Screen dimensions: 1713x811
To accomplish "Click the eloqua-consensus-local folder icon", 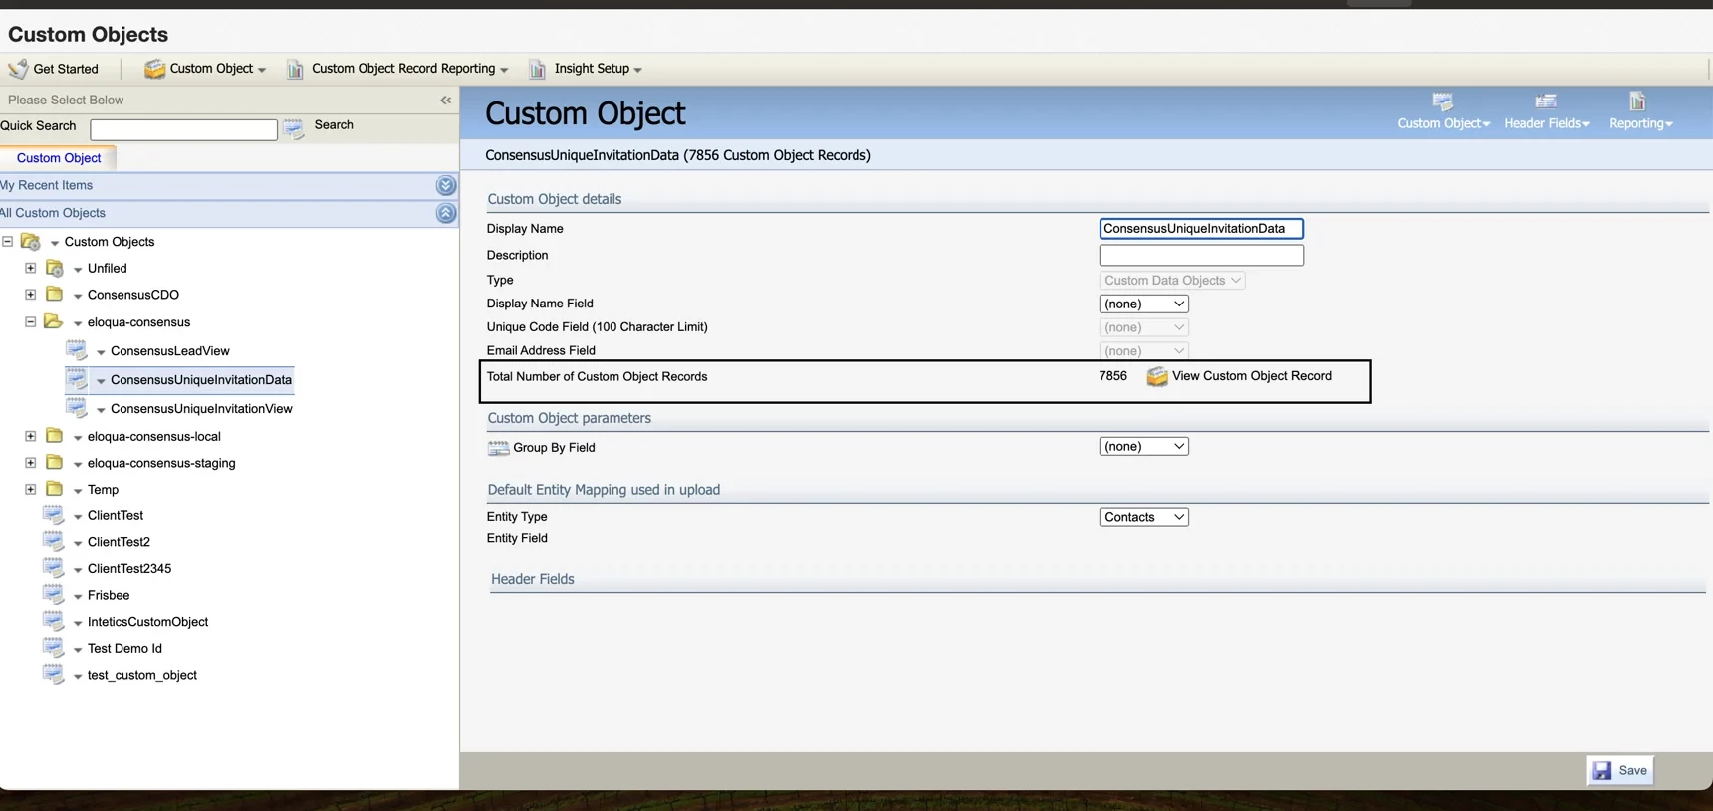I will 55,436.
